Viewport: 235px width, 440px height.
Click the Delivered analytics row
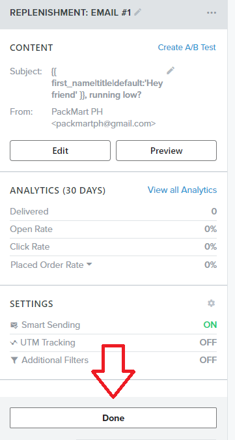click(x=113, y=212)
